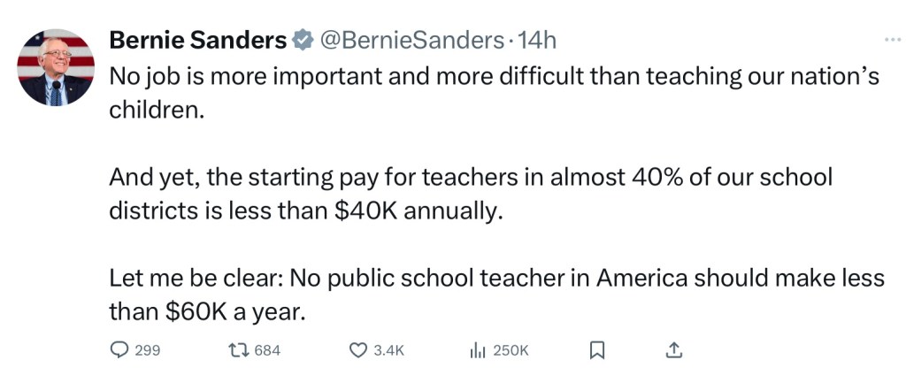Open Bernie Sanders' profile picture
Viewport: 906px width, 383px height.
coord(57,68)
